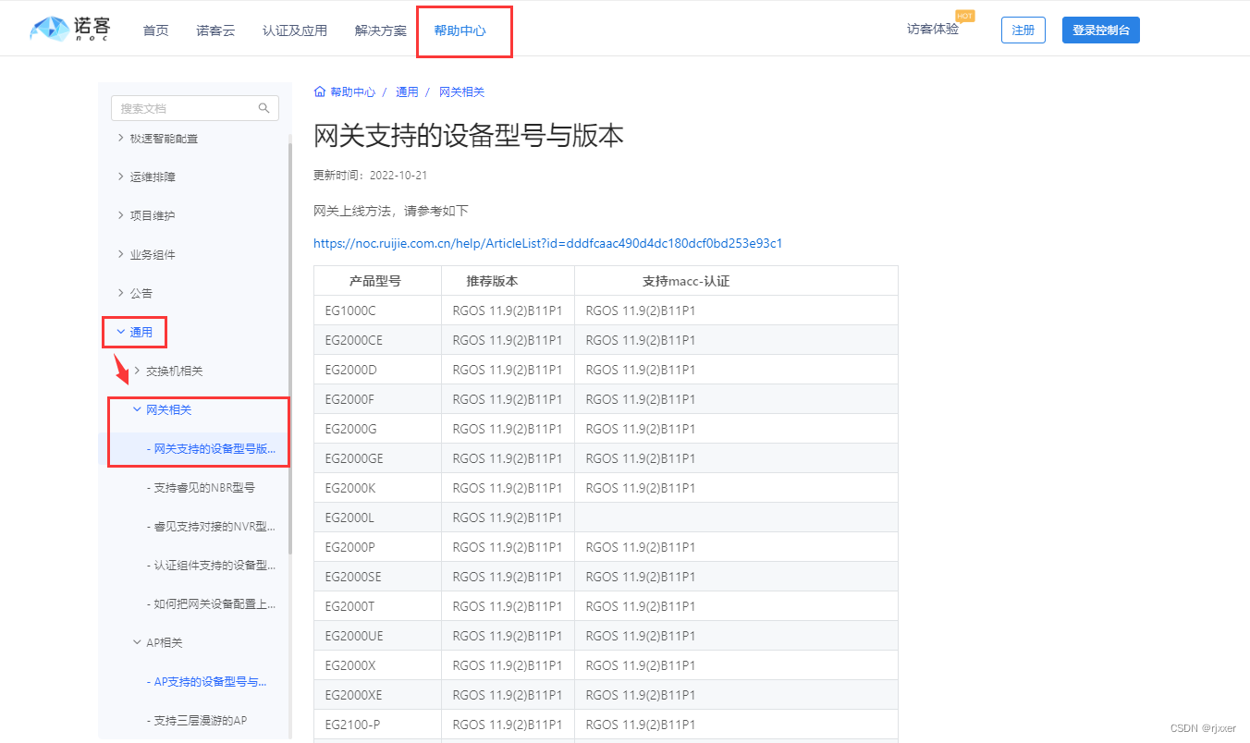Image resolution: width=1250 pixels, height=743 pixels.
Task: Click the sidebar vertical scrollbar
Action: pyautogui.click(x=289, y=347)
